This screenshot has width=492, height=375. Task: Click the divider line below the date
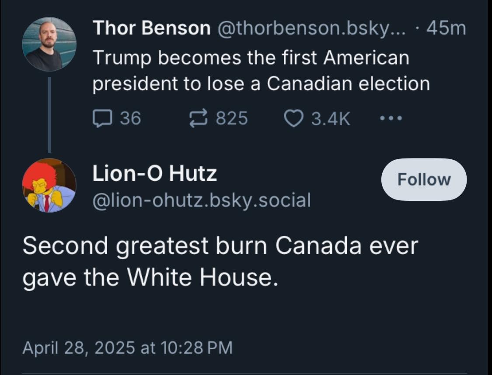245,374
